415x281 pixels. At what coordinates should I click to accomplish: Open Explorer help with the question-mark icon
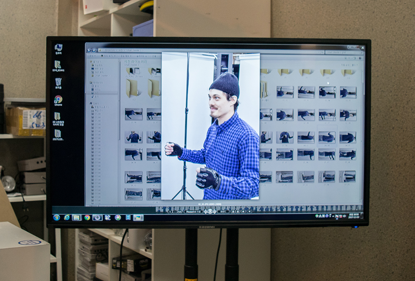360,59
